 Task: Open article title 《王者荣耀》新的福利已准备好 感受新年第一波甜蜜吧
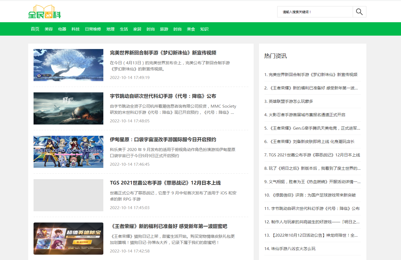(169, 226)
